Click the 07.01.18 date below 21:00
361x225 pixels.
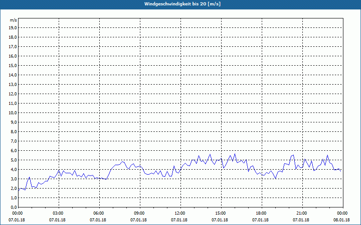(x=301, y=220)
